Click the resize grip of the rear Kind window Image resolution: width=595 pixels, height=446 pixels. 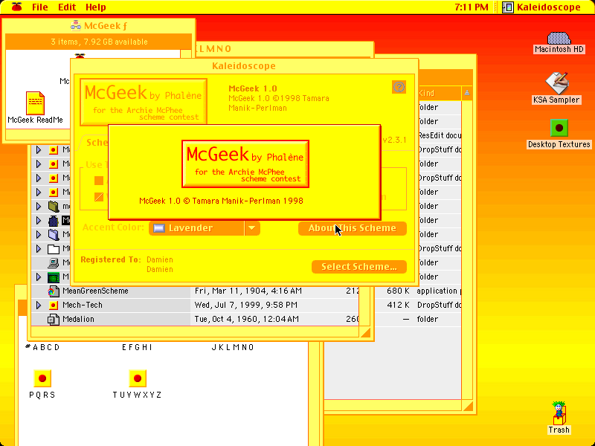click(x=468, y=406)
